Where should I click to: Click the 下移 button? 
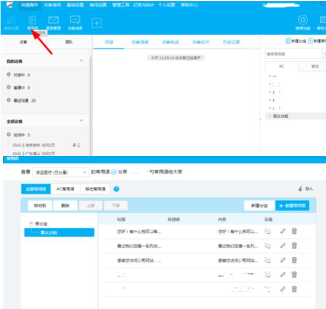tap(115, 206)
